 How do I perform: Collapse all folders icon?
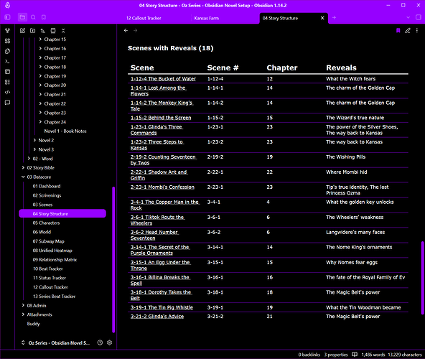[x=63, y=31]
